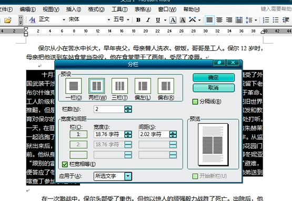
Task: Click the Open folder toolbar icon
Action: click(8, 20)
